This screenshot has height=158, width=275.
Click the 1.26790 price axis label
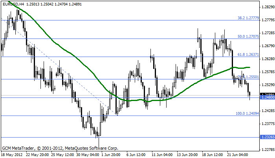point(268,46)
